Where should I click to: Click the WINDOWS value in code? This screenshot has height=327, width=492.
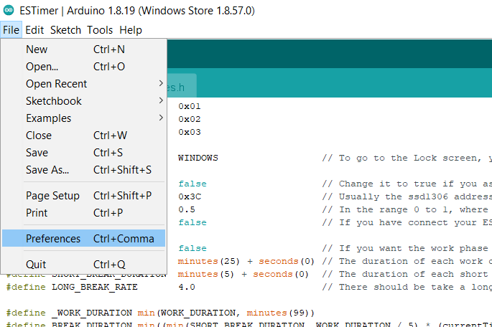click(198, 158)
